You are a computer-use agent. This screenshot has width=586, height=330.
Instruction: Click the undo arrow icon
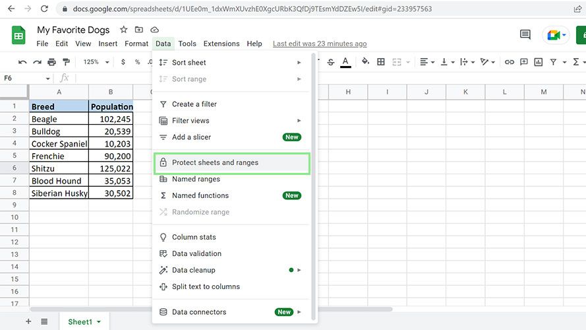tap(22, 62)
